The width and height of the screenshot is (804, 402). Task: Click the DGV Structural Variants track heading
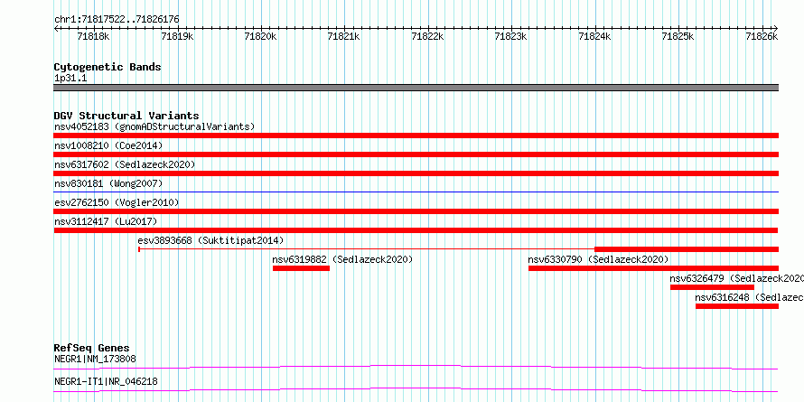point(126,116)
